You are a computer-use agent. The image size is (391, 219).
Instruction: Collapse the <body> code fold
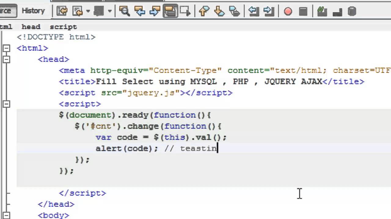click(6, 215)
